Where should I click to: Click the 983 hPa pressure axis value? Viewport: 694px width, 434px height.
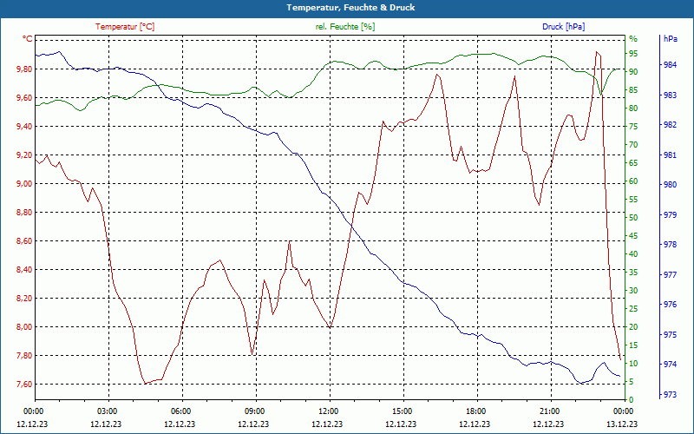[671, 95]
